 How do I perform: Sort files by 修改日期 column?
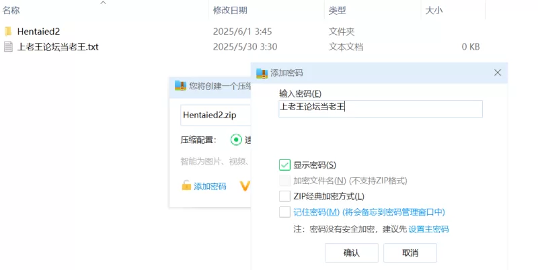pyautogui.click(x=230, y=10)
